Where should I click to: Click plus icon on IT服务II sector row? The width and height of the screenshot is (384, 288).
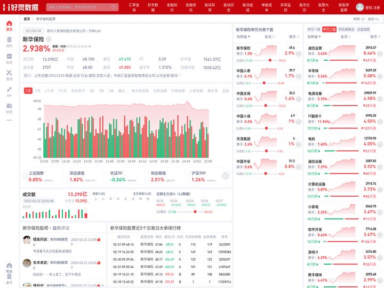380,122
